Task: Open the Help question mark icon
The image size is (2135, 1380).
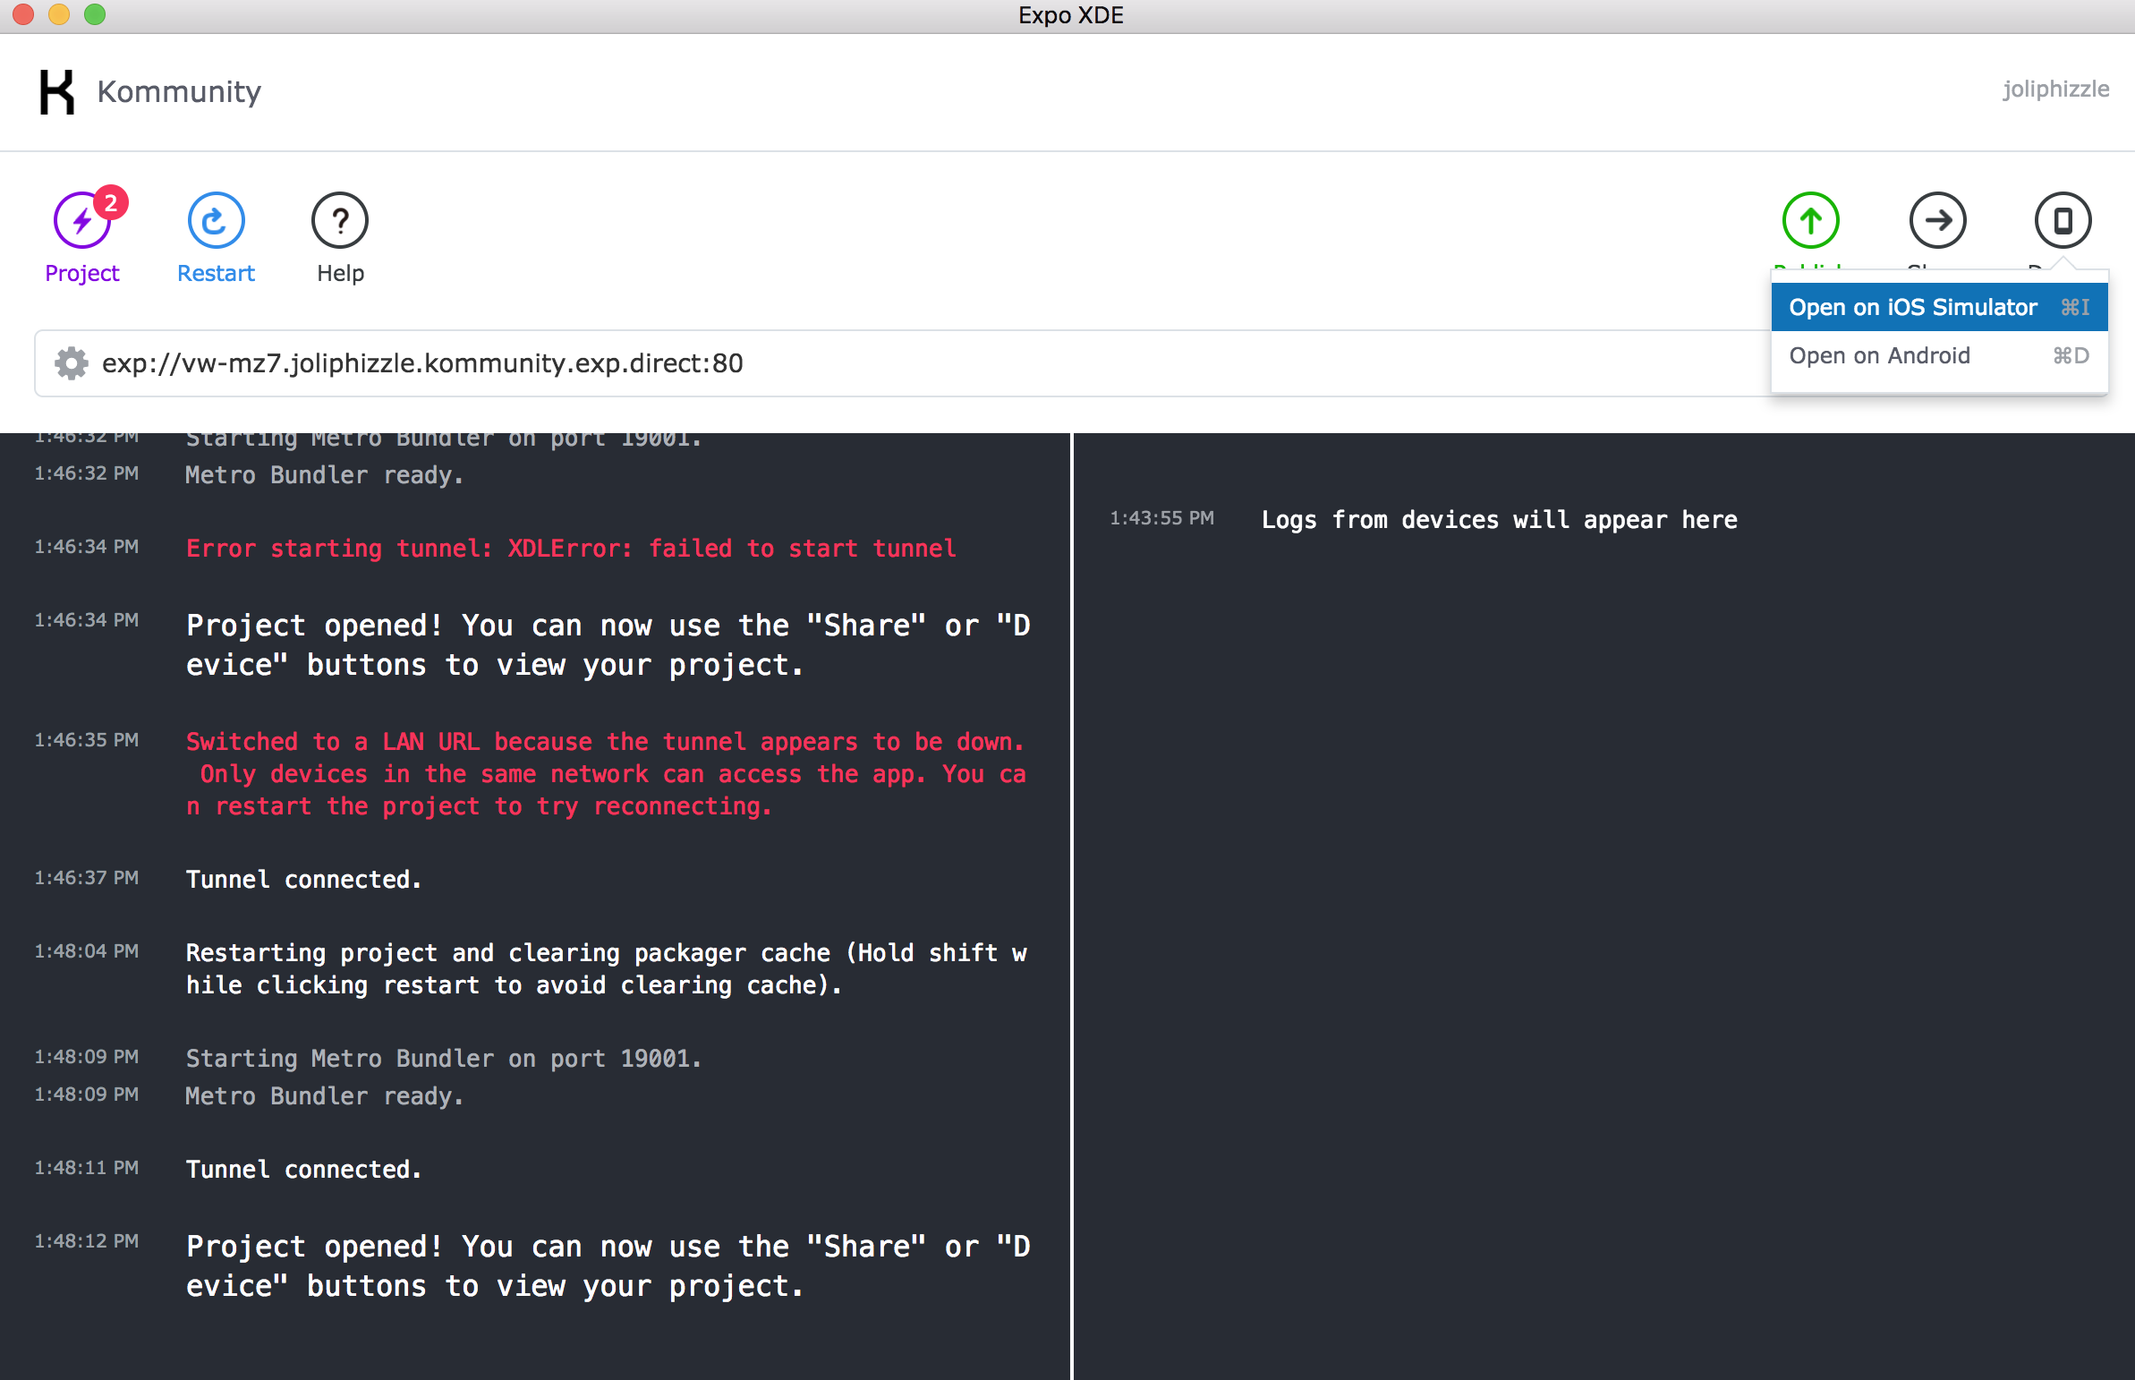Action: (339, 219)
